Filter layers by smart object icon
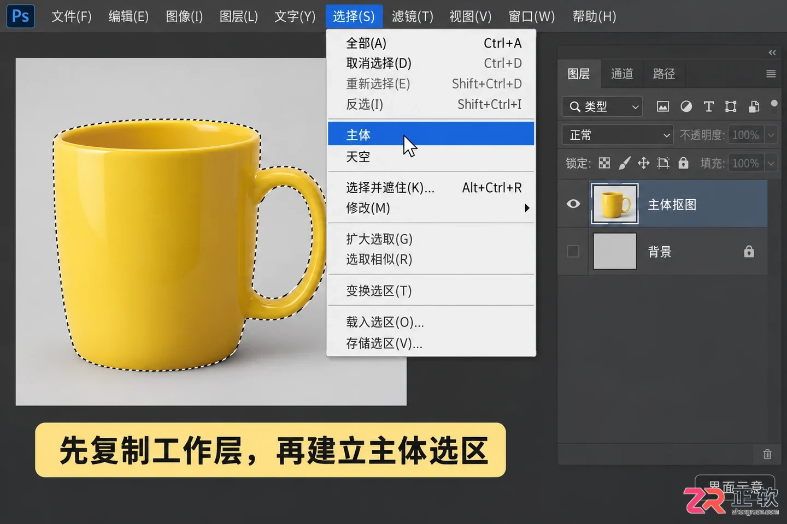 tap(754, 106)
